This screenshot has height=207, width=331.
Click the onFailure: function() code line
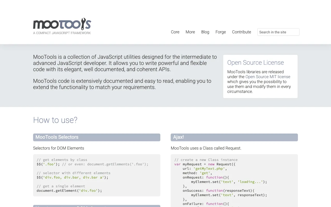pos(206,204)
